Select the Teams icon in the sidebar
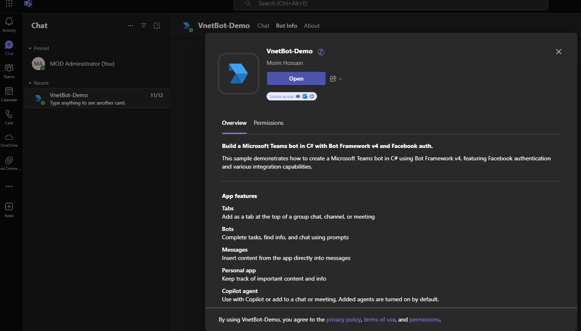The height and width of the screenshot is (331, 581). [x=9, y=68]
